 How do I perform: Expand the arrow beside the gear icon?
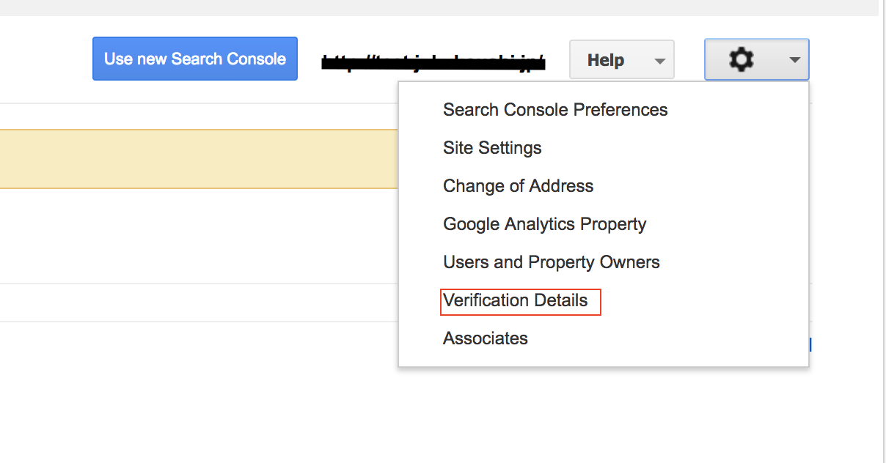tap(795, 60)
